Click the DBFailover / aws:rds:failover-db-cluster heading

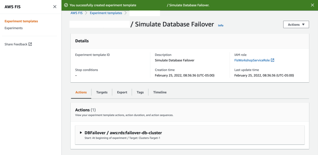tap(123, 133)
